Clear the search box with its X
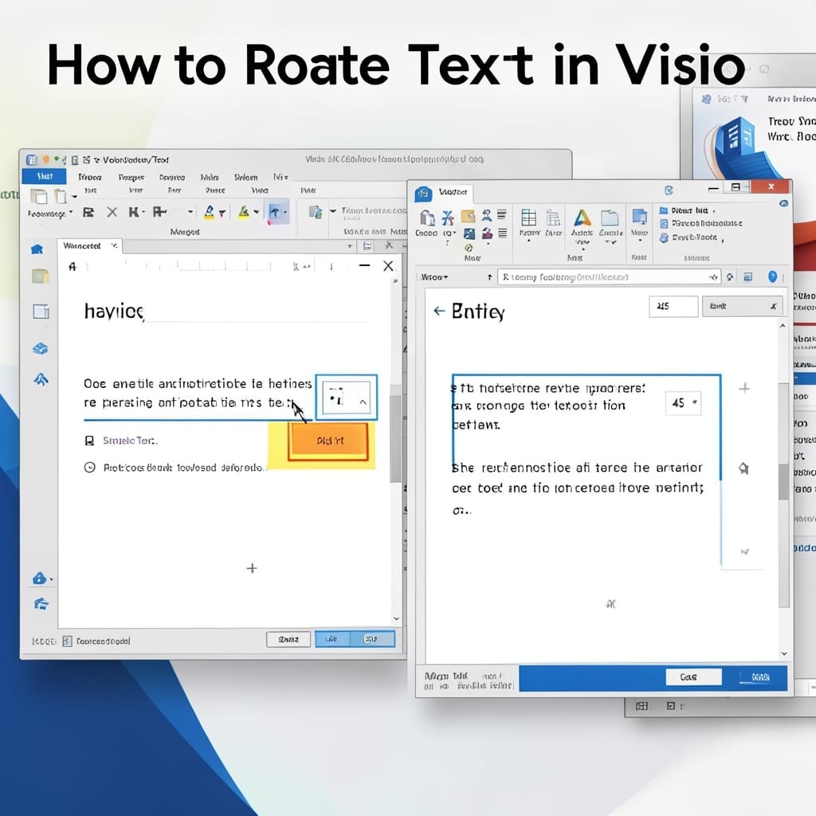 click(773, 307)
